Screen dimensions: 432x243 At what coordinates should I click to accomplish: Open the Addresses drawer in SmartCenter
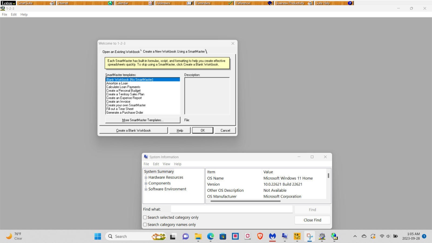(174, 3)
